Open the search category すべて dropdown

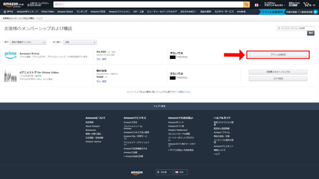click(x=59, y=4)
